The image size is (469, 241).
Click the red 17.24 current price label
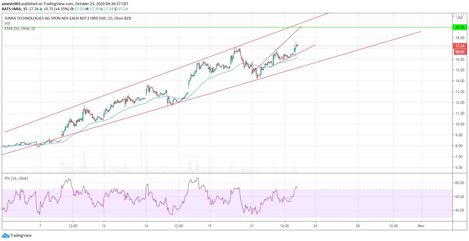(x=460, y=46)
